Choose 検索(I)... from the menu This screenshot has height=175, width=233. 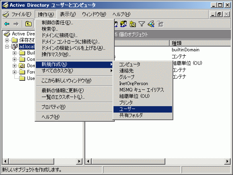pyautogui.click(x=74, y=29)
